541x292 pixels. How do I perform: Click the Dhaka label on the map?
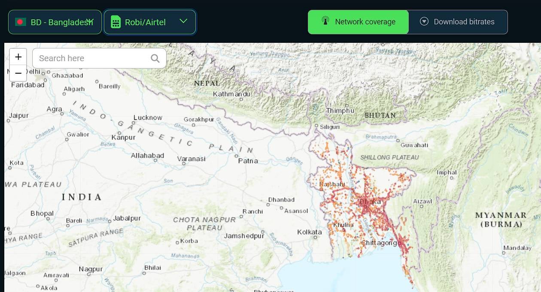pyautogui.click(x=370, y=202)
